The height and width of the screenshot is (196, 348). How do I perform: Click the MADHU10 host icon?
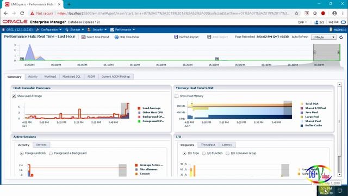pyautogui.click(x=331, y=29)
